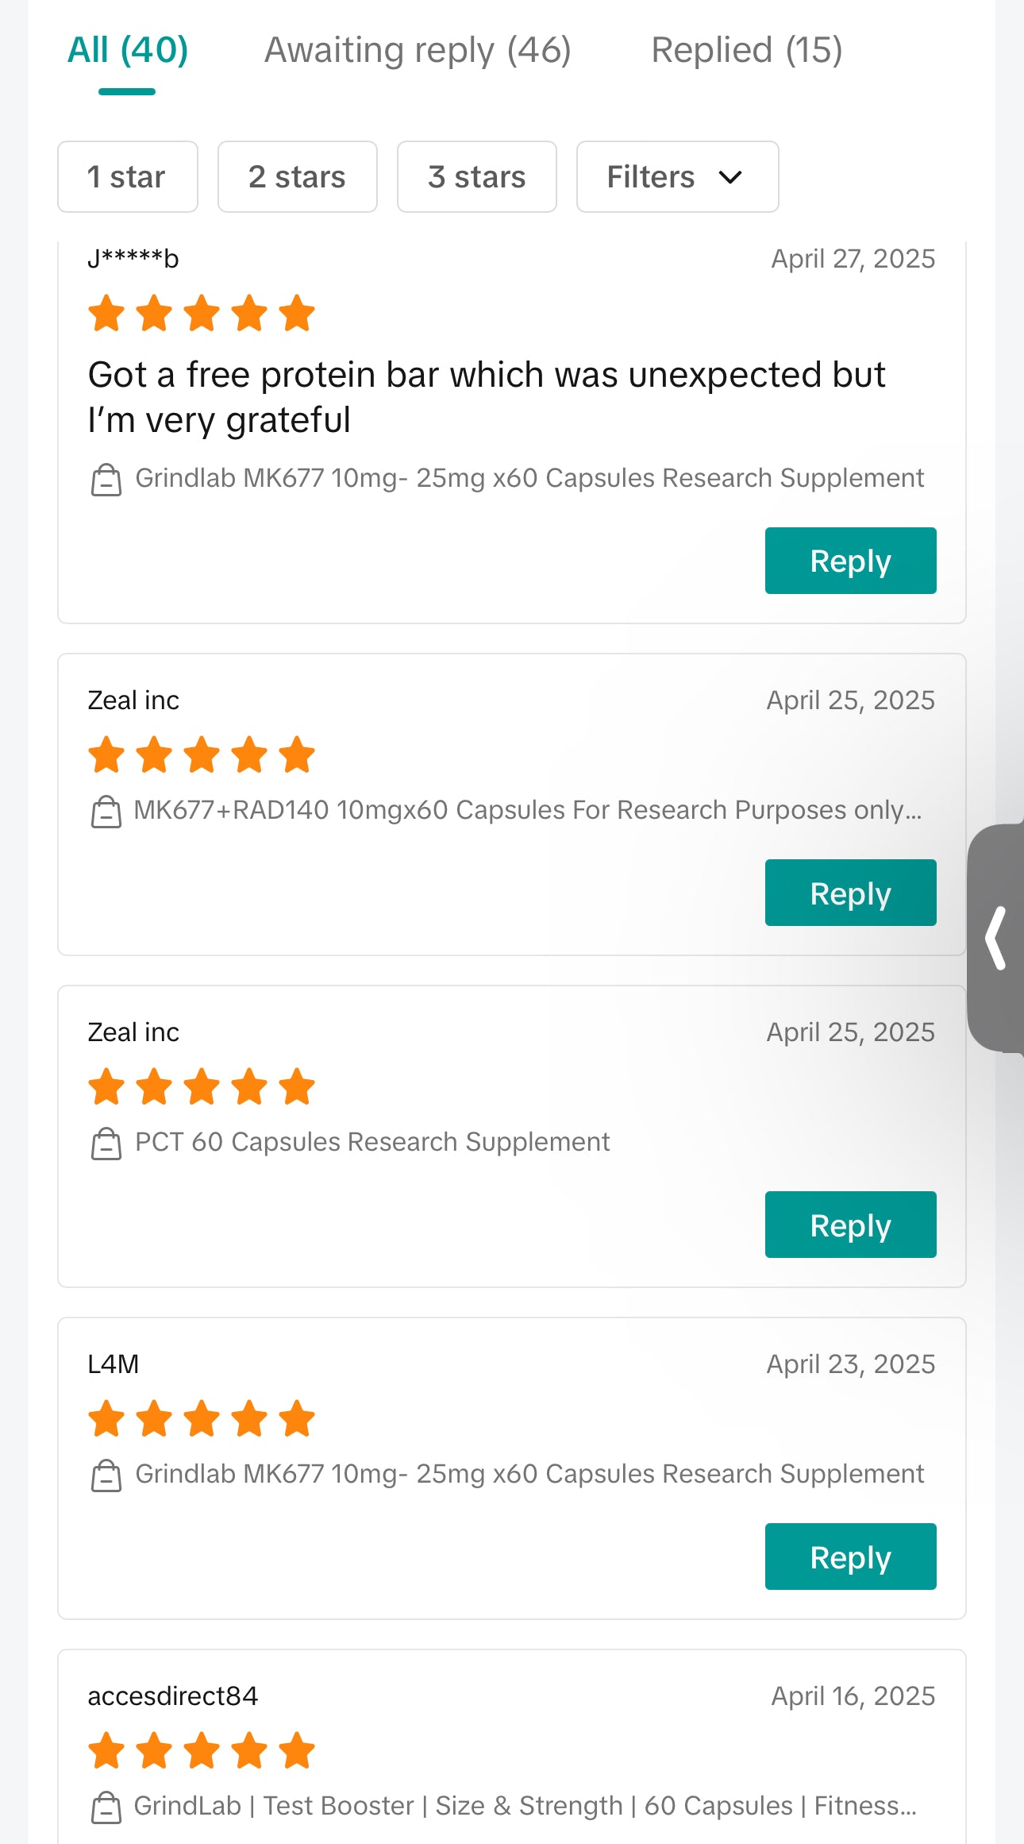Expand the side panel arrow handle
Viewport: 1024px width, 1844px height.
point(995,939)
